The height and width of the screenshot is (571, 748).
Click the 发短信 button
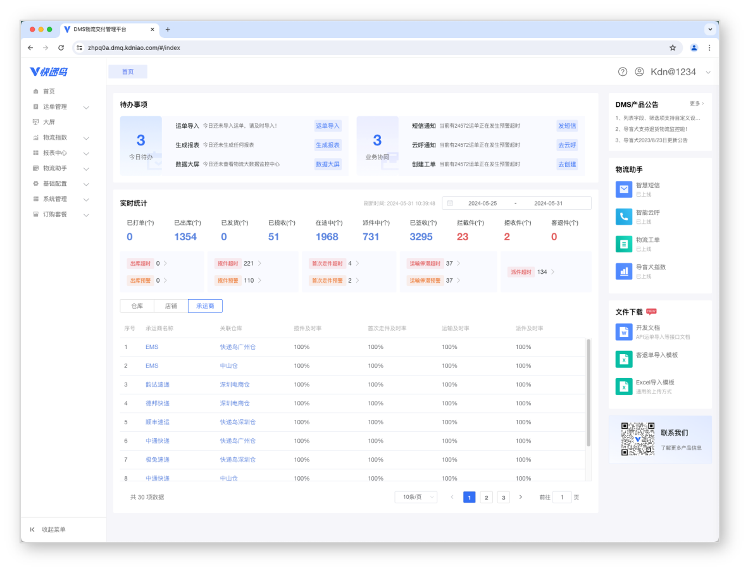point(567,126)
